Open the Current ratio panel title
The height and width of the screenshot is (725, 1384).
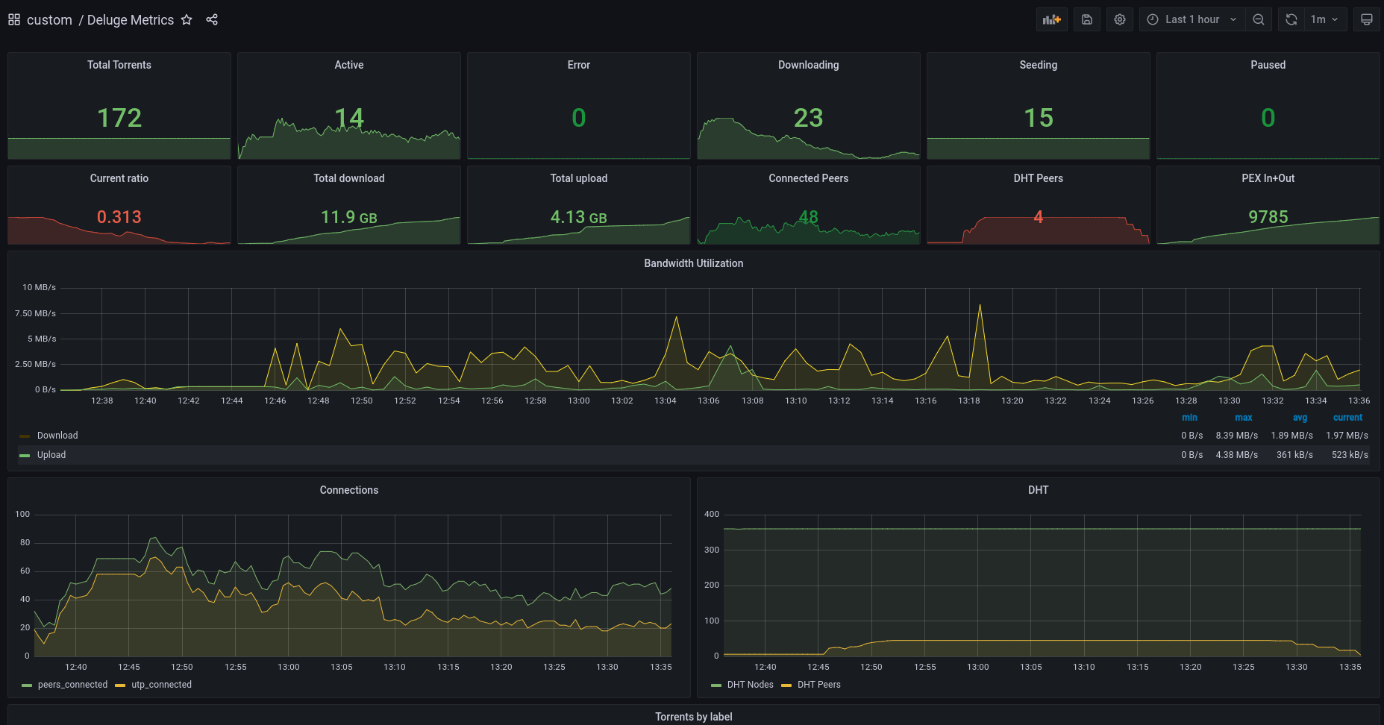click(119, 178)
